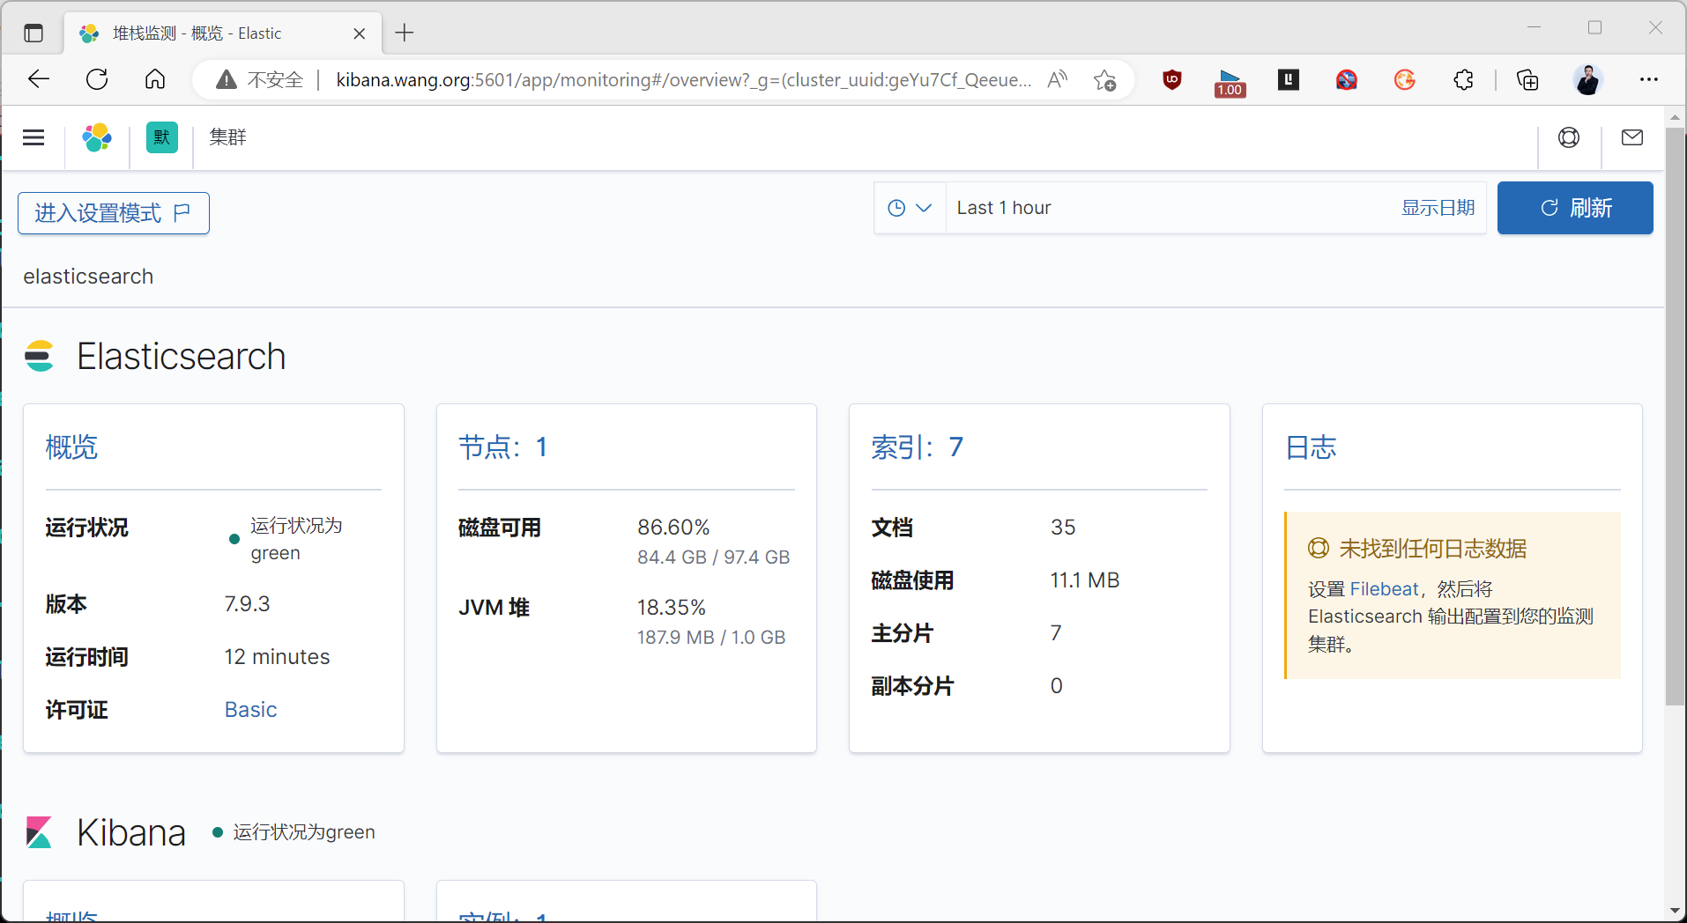Click the black L extension icon
Screen dimensions: 1687x923
pos(1289,80)
